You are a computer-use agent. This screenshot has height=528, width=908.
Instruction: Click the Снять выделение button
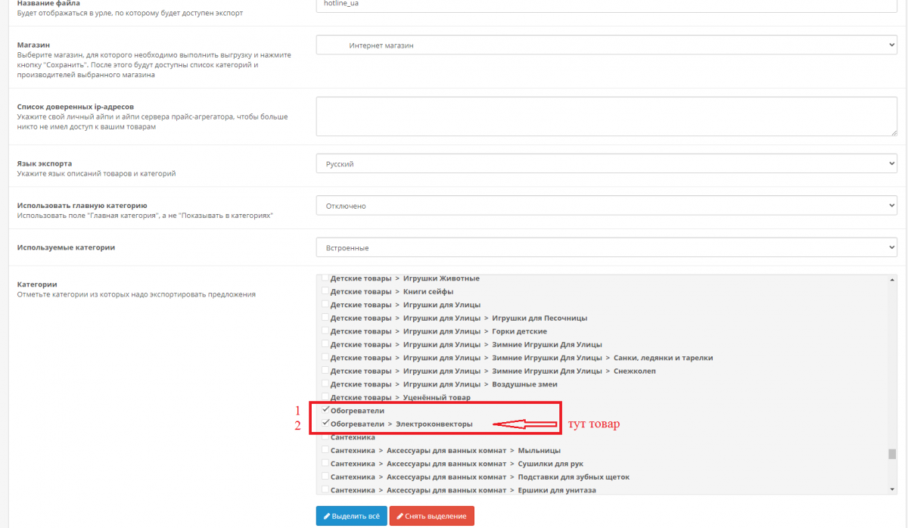(x=432, y=516)
